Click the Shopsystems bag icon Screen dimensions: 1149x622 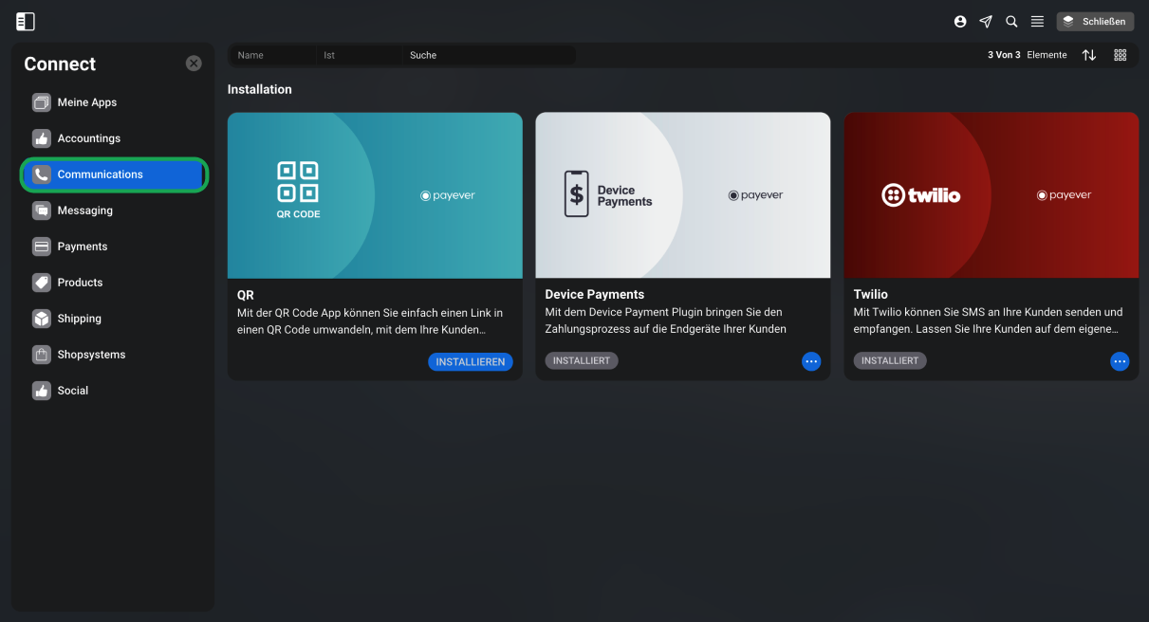pos(42,355)
